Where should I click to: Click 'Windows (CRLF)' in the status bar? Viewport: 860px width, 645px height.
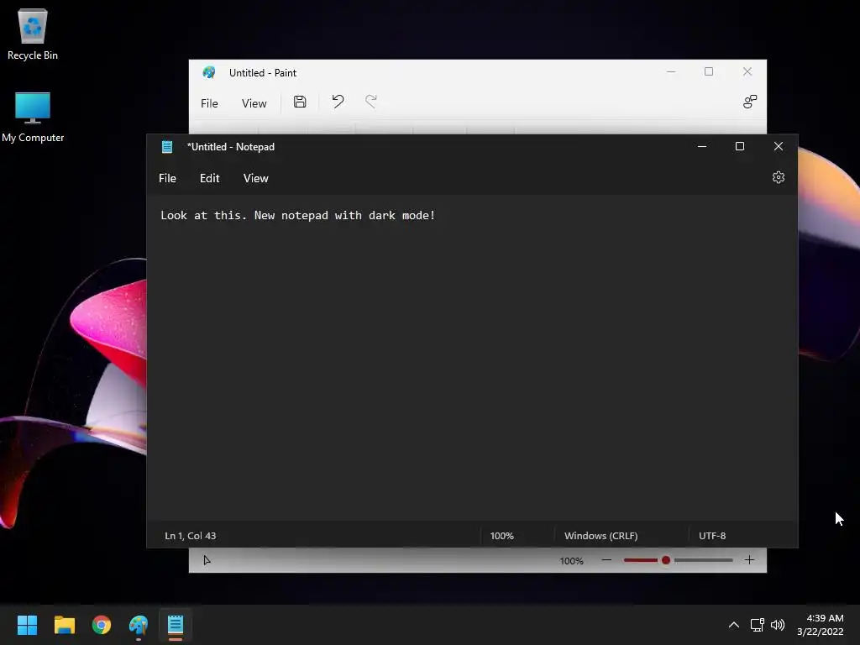coord(601,536)
